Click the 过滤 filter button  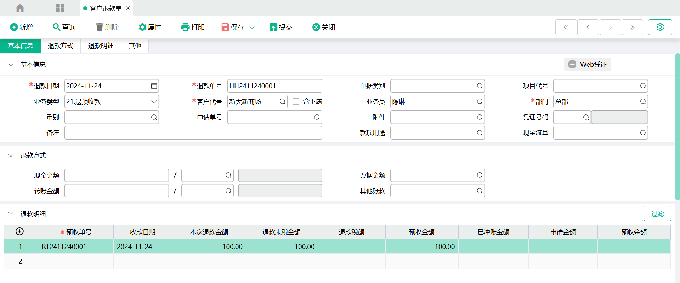click(x=657, y=213)
